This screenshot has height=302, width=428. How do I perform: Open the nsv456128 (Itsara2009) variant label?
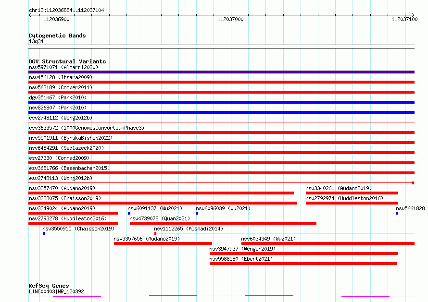click(61, 77)
